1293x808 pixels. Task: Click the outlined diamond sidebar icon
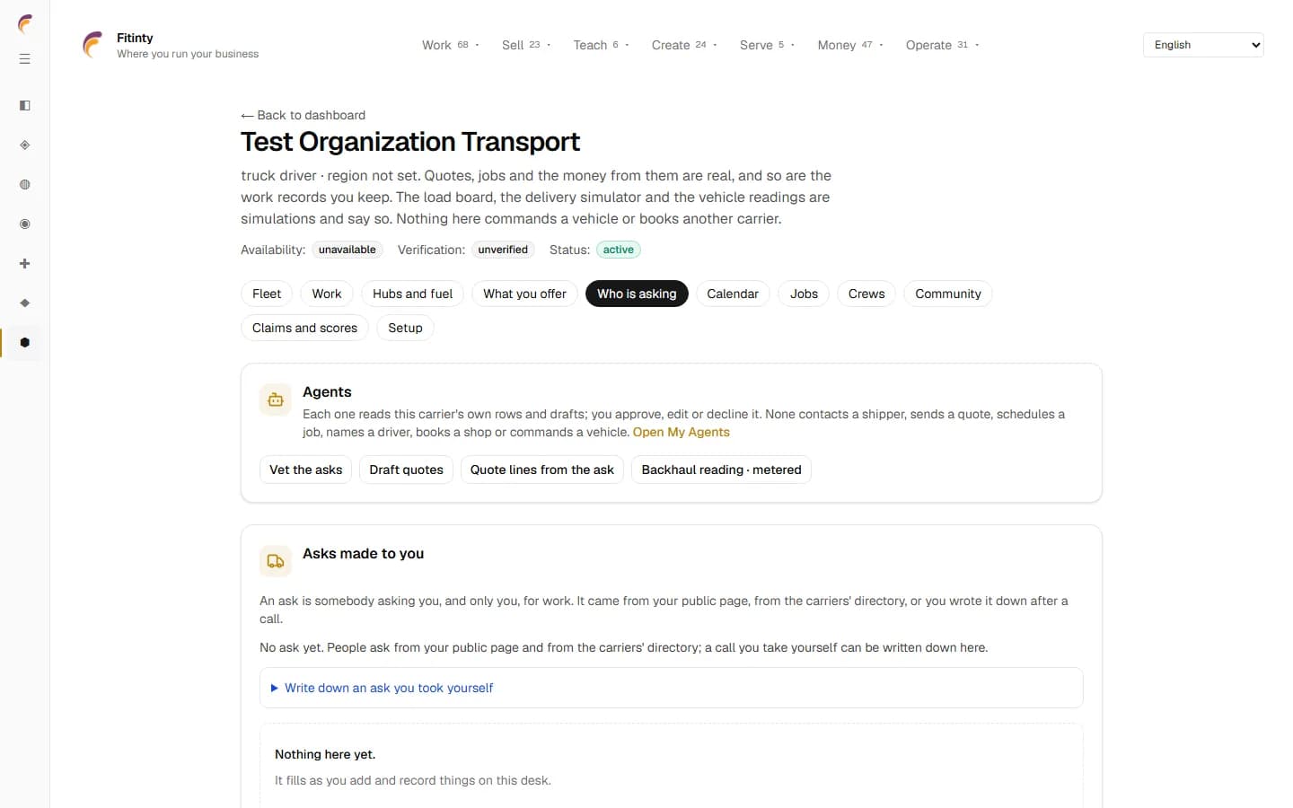(x=25, y=145)
